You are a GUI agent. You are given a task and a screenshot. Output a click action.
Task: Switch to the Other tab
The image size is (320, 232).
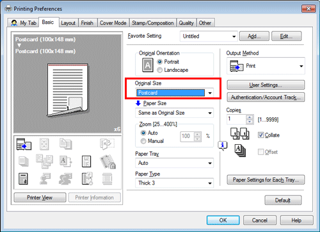pyautogui.click(x=205, y=23)
